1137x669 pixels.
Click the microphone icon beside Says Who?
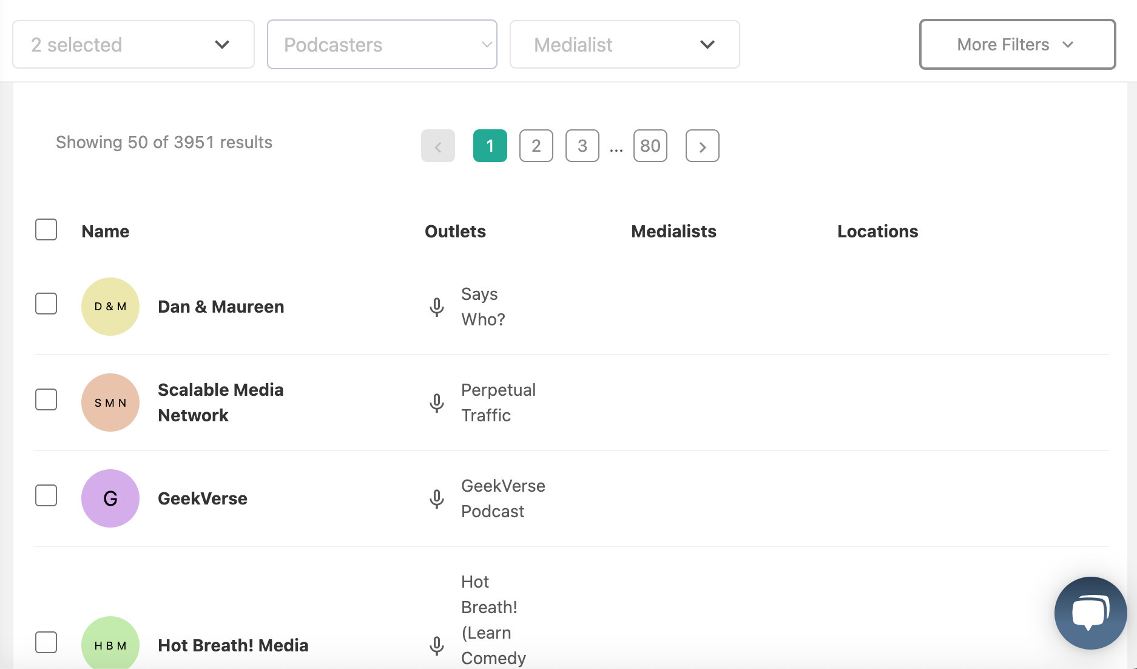(x=437, y=307)
